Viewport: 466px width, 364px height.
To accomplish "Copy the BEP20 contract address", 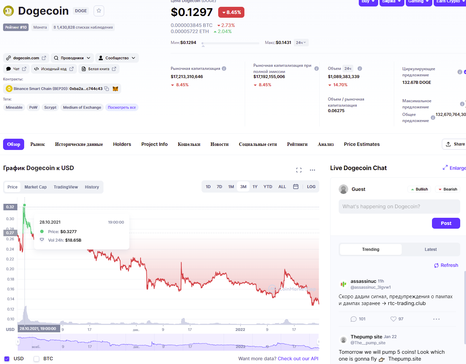I will pos(107,89).
